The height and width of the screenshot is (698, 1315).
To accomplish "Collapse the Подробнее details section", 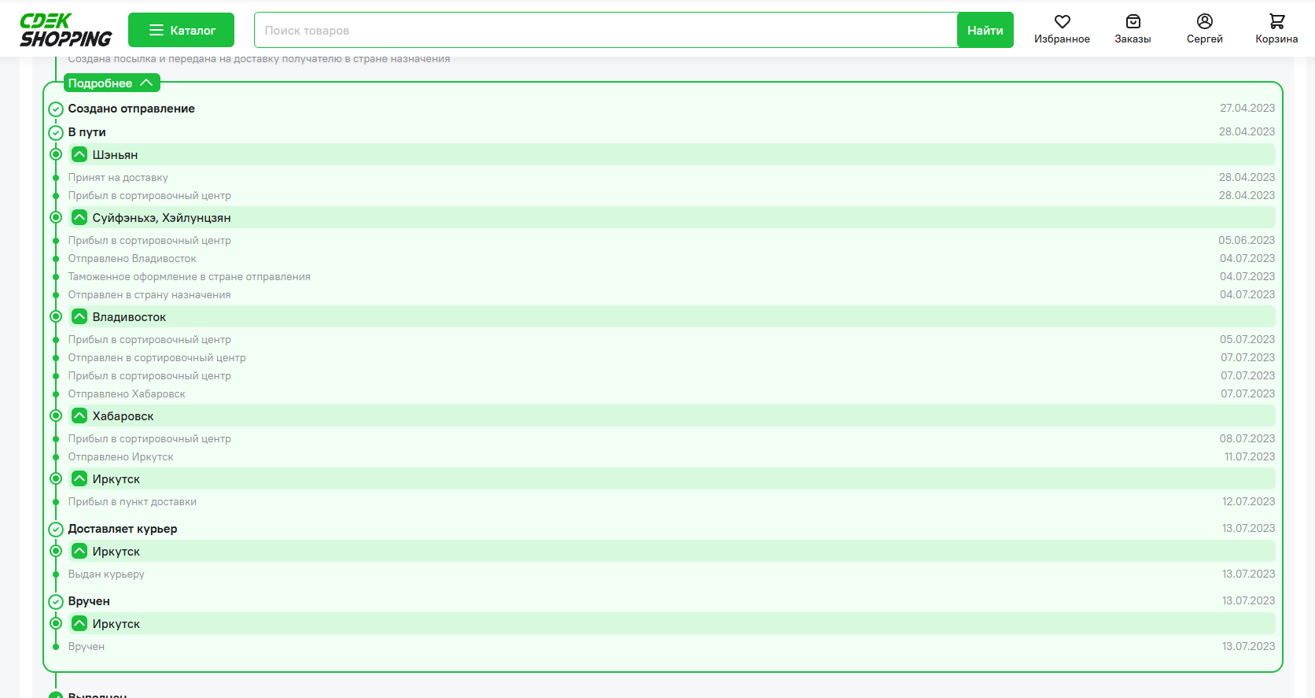I will coord(112,83).
